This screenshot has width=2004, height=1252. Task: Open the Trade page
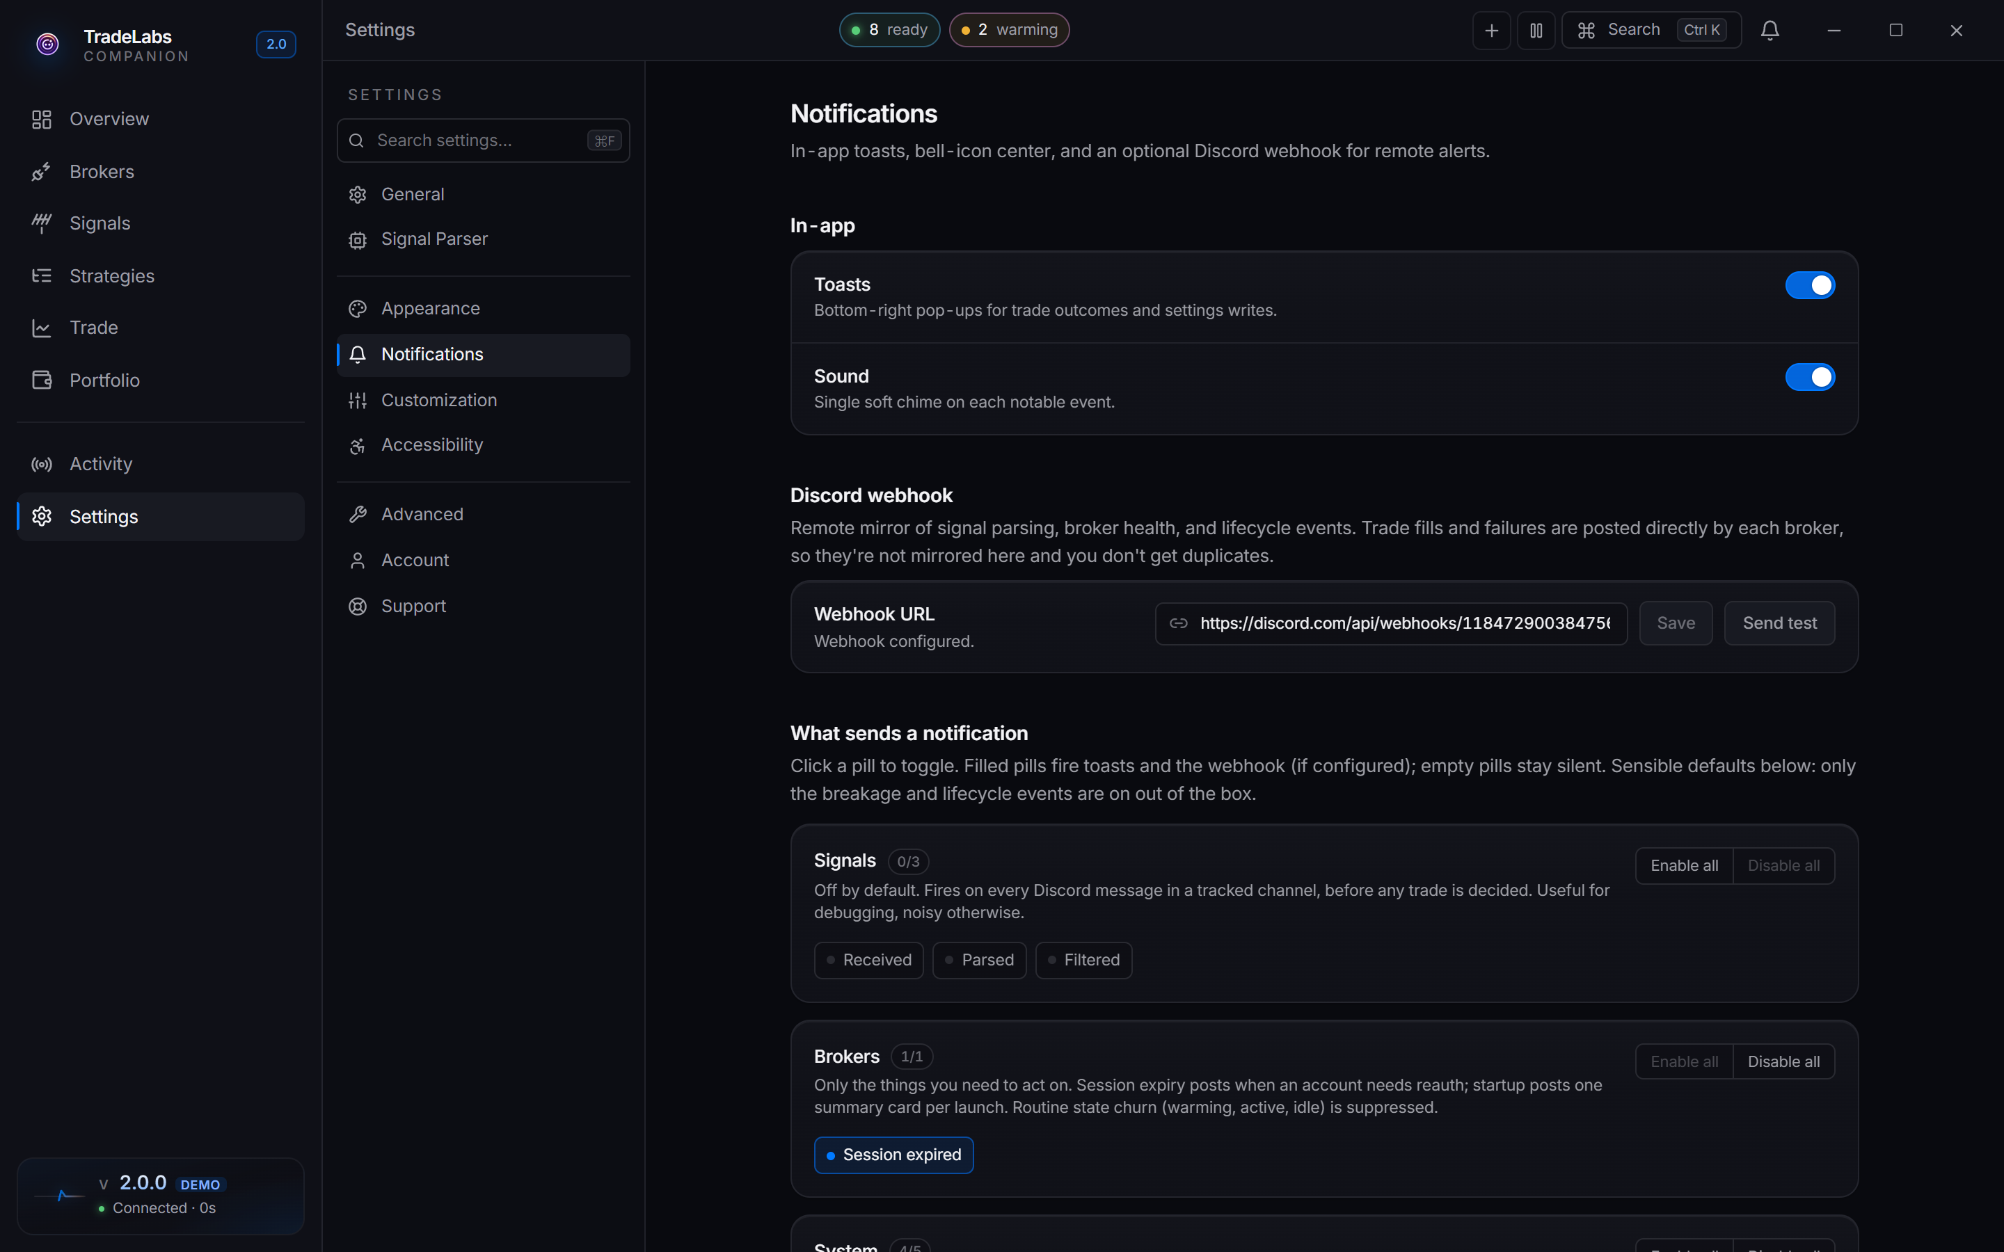click(x=160, y=328)
